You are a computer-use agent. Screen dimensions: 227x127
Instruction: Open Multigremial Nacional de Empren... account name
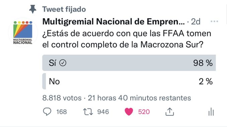tap(113, 22)
